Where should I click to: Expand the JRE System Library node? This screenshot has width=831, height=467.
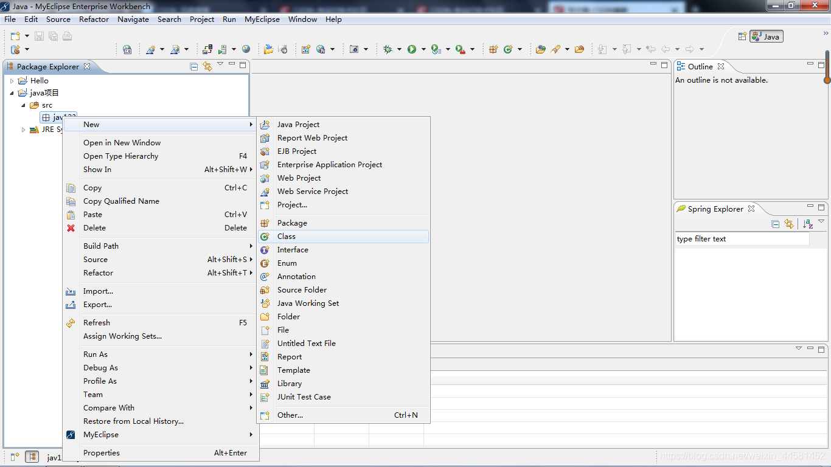[x=24, y=130]
